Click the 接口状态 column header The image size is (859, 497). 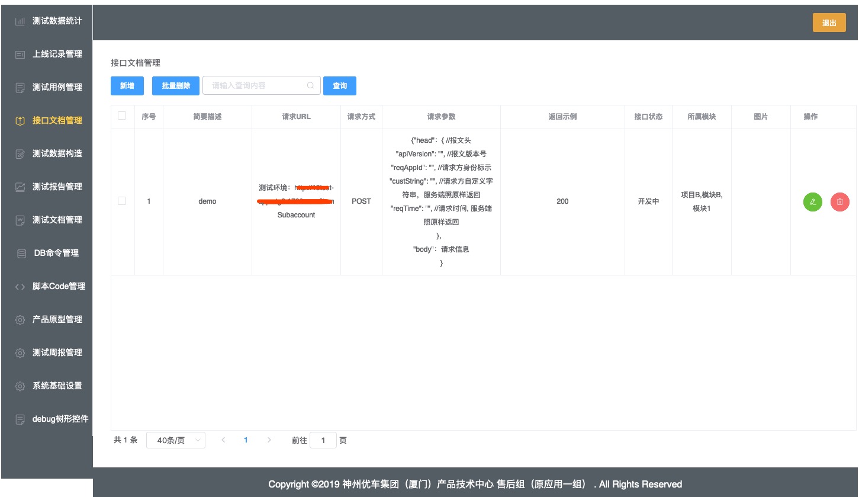(x=648, y=117)
